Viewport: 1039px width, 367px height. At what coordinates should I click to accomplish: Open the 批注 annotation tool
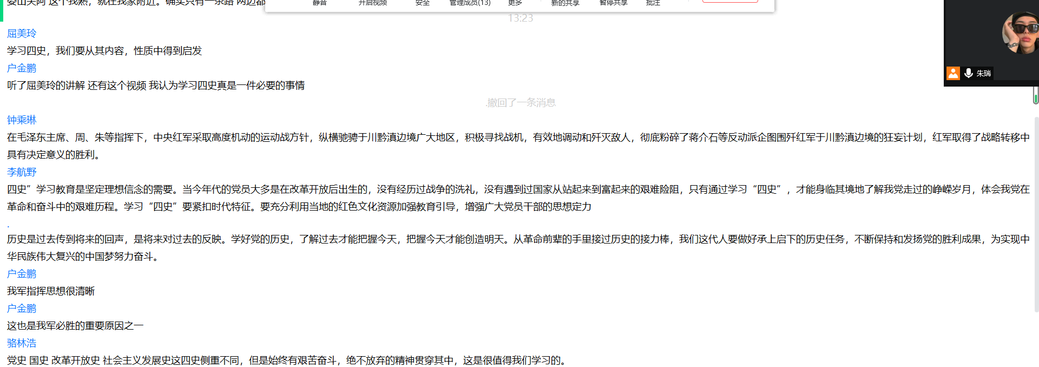coord(653,3)
